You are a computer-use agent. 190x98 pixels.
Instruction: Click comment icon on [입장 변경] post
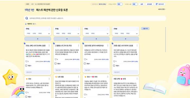tap(85, 64)
